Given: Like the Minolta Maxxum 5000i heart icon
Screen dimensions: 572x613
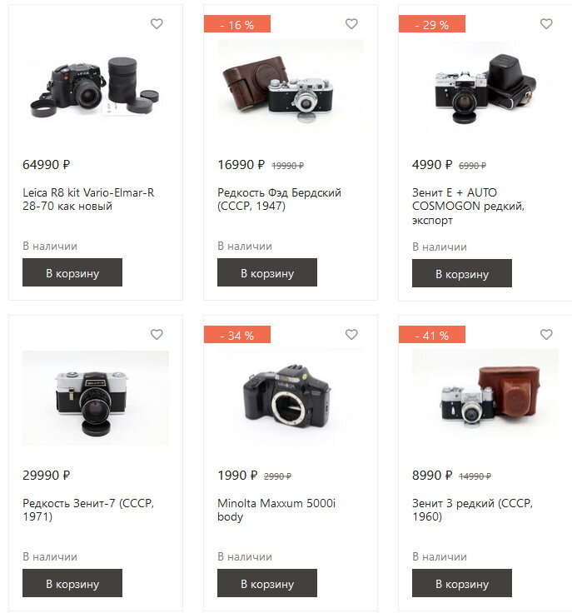Looking at the screenshot, I should tap(351, 334).
